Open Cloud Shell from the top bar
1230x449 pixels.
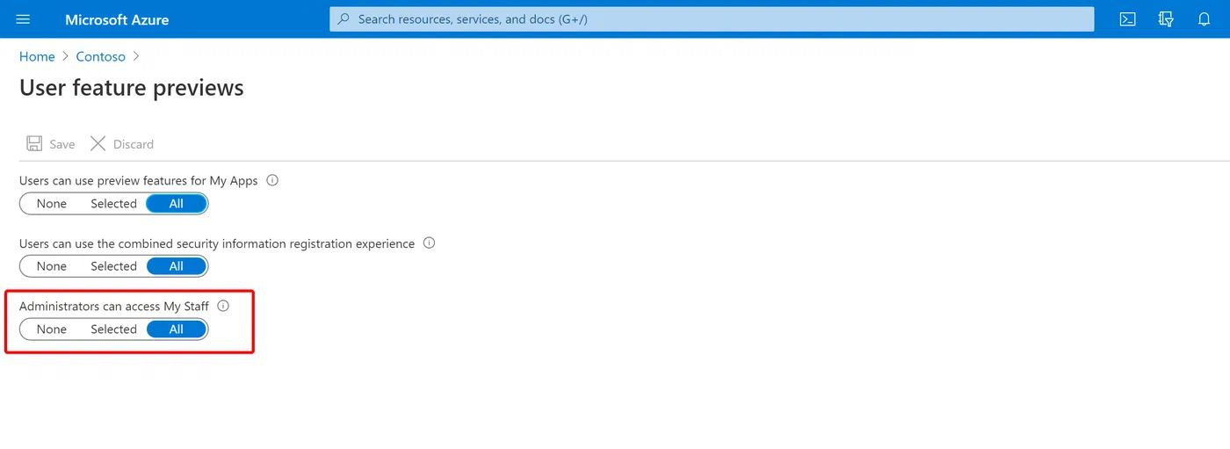[x=1128, y=19]
